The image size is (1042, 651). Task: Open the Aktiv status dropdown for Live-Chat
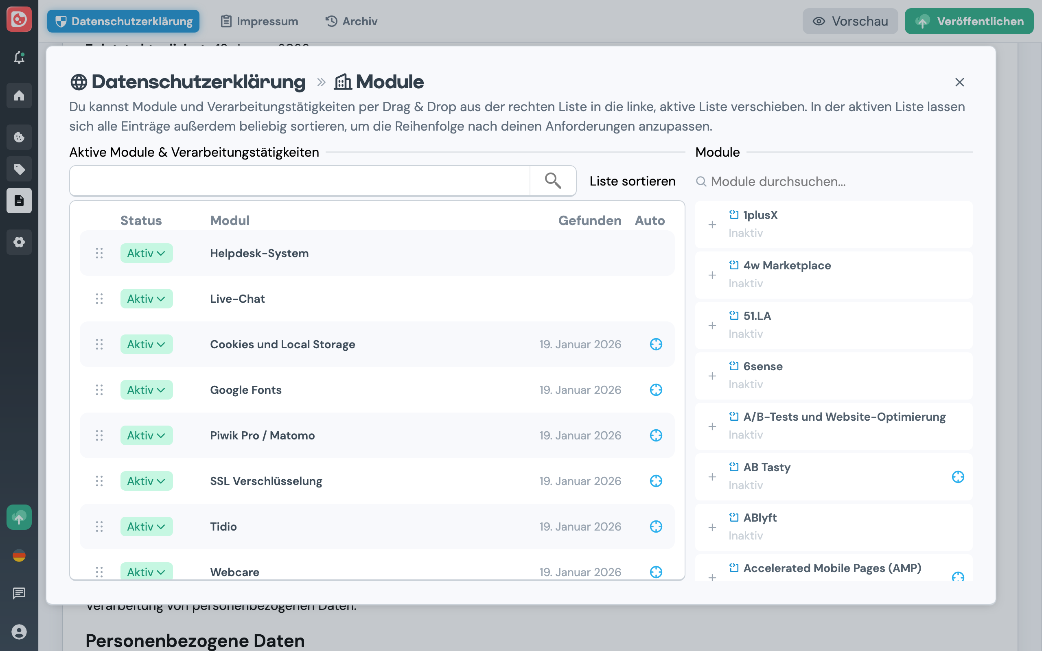(x=147, y=298)
